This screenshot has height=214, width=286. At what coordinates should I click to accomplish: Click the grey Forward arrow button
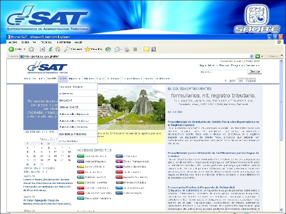[31, 49]
